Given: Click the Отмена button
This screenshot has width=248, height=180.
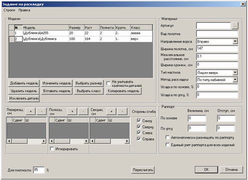Looking at the screenshot, I should pos(231,169).
